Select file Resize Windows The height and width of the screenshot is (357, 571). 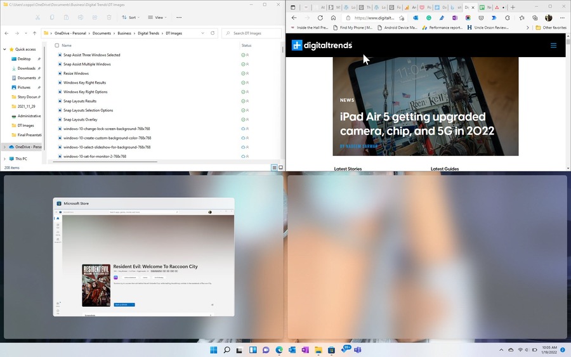[75, 74]
